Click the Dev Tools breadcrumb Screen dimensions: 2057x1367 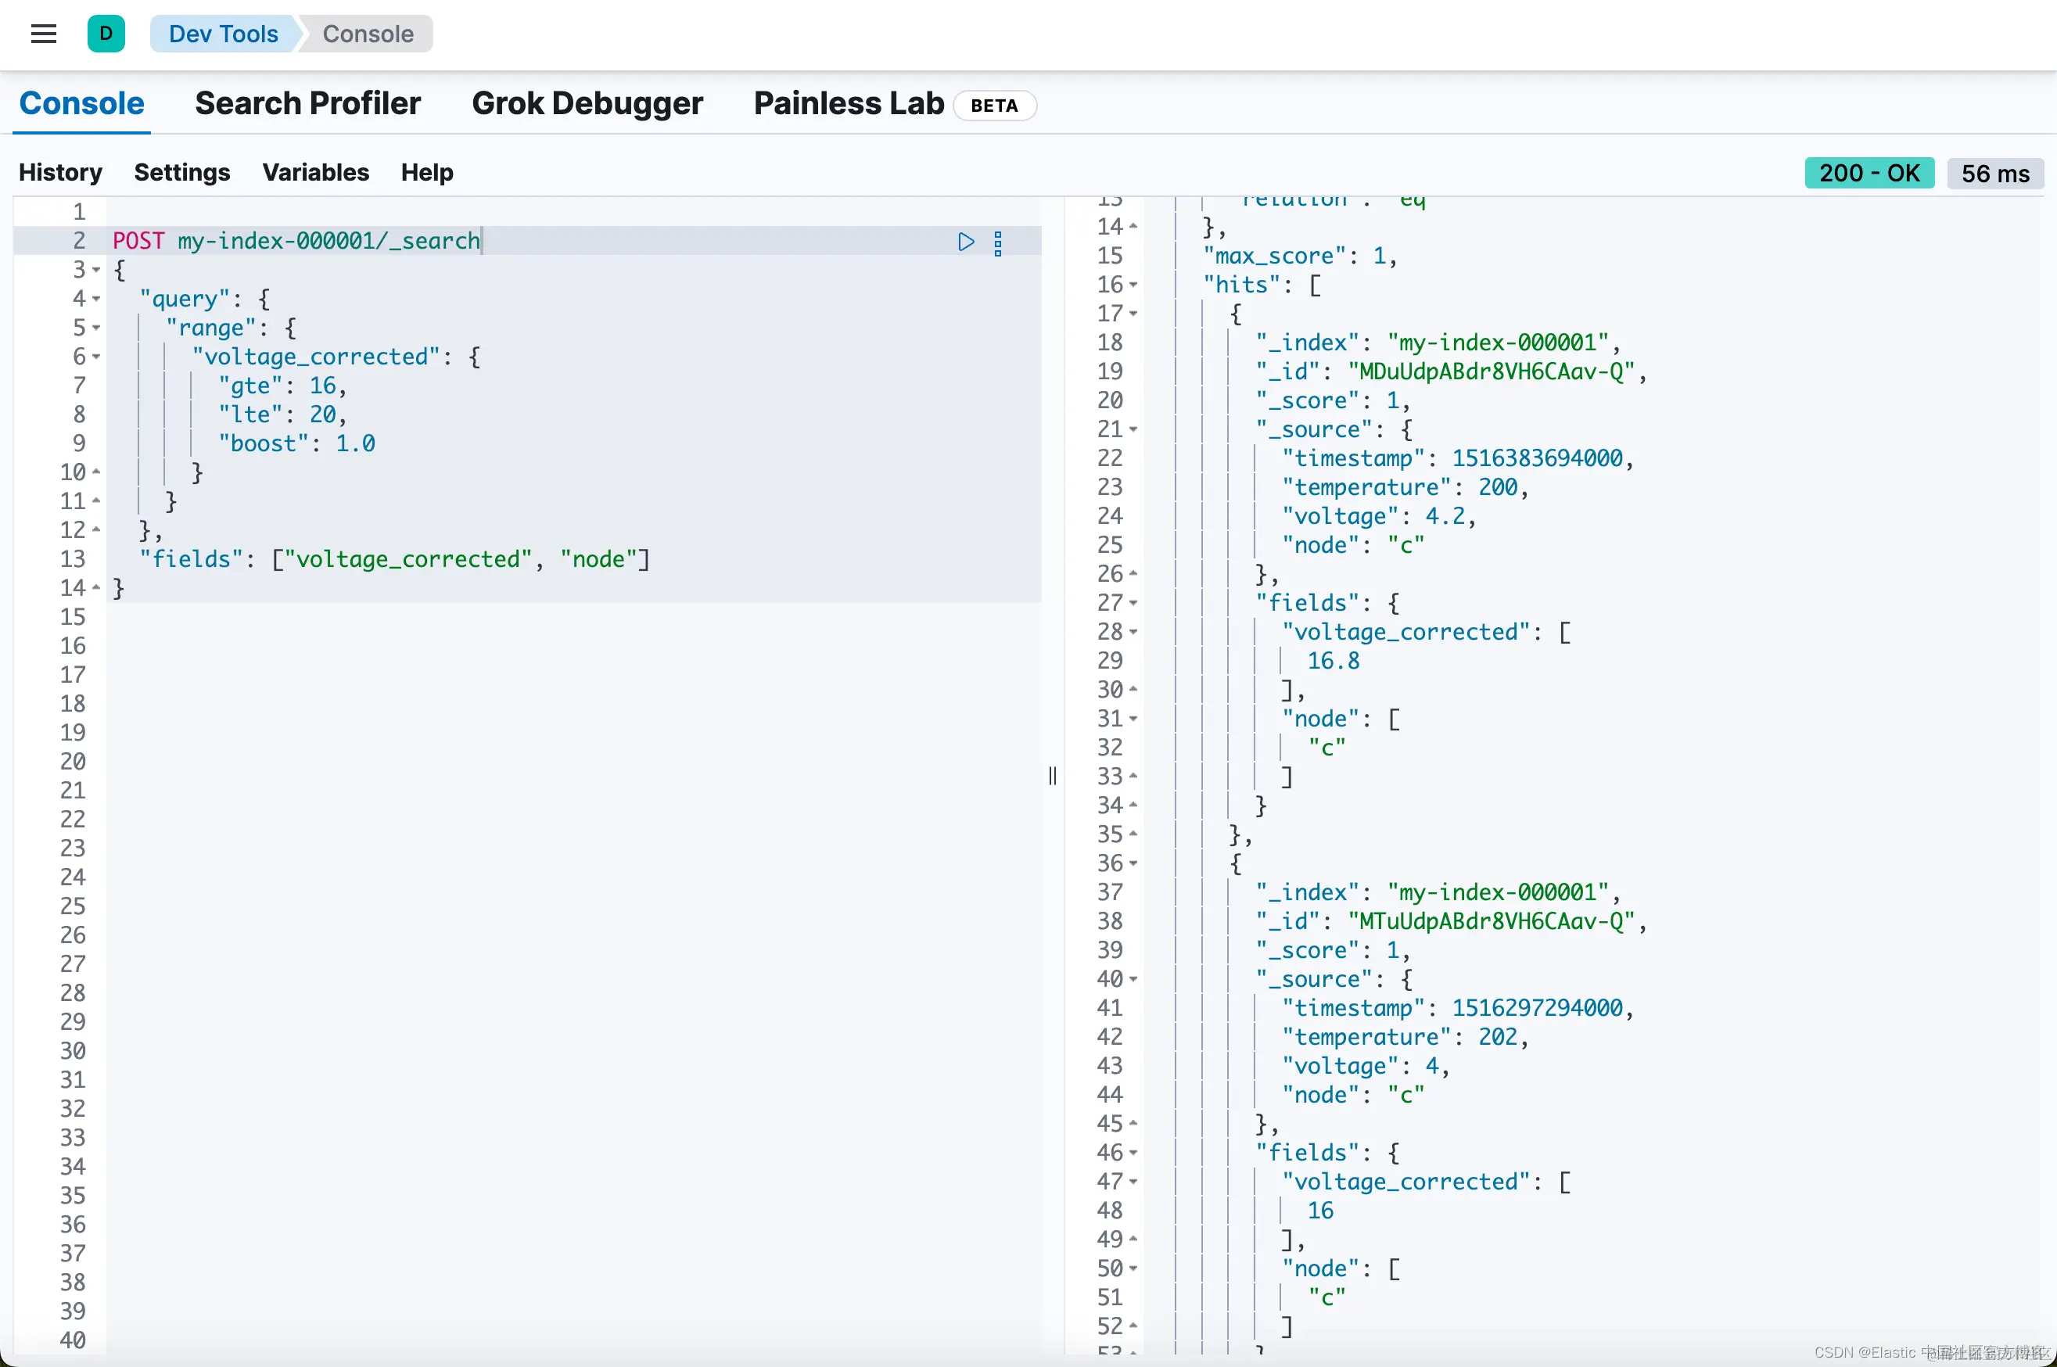(223, 34)
